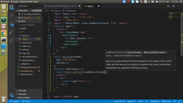Open Software Updater in the dock
This screenshot has width=183, height=103.
point(4,53)
